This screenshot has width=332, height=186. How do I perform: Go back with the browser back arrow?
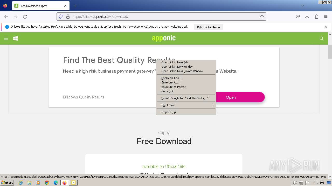[6, 17]
